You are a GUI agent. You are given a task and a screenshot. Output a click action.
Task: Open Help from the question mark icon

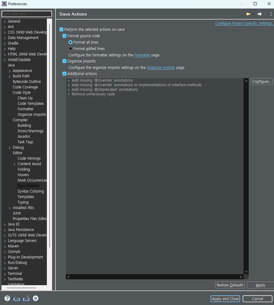coord(7,298)
